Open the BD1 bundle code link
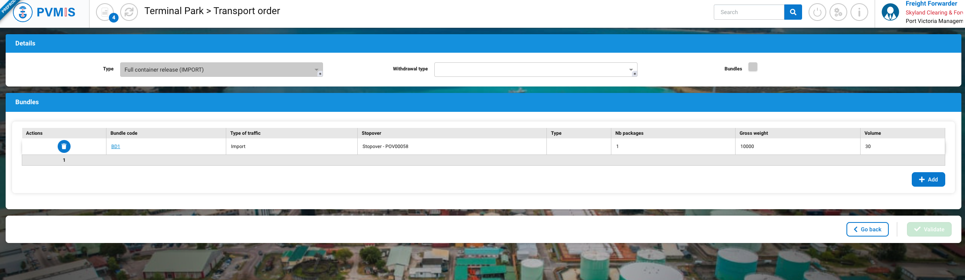Image resolution: width=965 pixels, height=280 pixels. pyautogui.click(x=116, y=146)
